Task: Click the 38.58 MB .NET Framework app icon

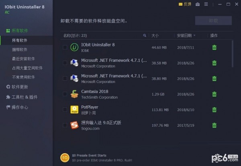Action: 74,63
